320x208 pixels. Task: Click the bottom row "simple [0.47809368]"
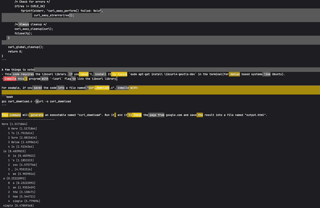pos(18,205)
